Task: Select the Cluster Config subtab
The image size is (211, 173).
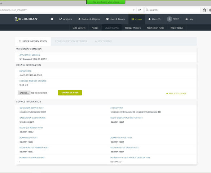Action: [112, 28]
